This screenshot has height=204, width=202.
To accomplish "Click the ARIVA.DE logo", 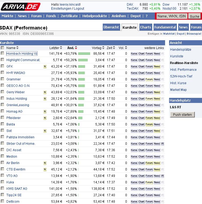I will 21,7.
